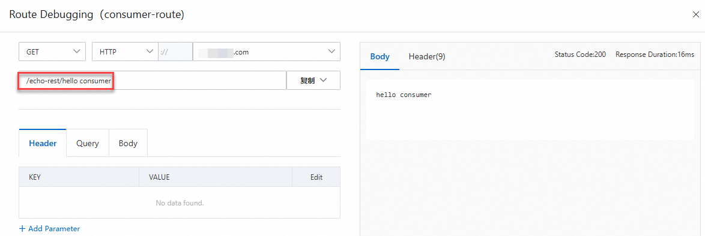Click the chevron arrow on the HTTP selector
Screen dimensions: 705x236
[x=150, y=52]
